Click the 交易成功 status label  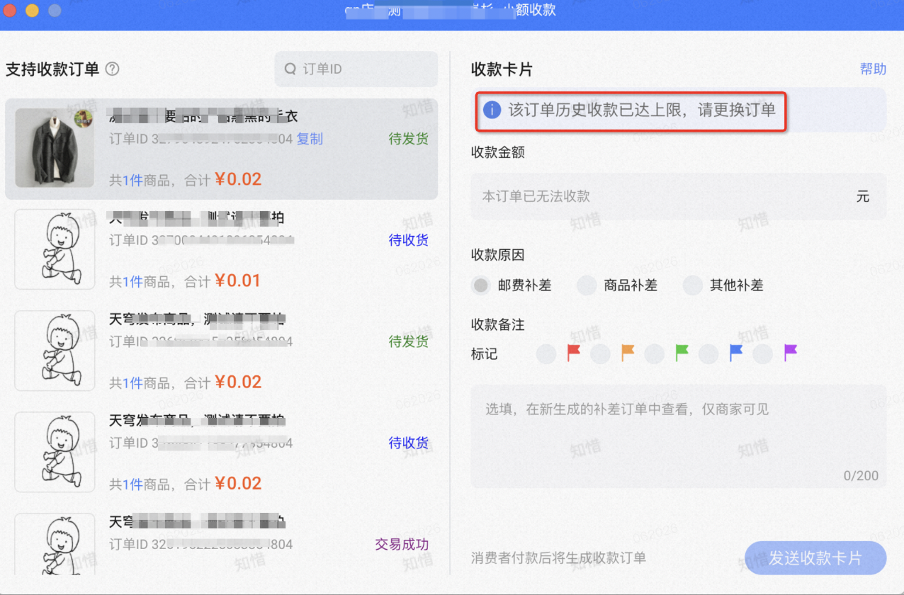point(402,545)
